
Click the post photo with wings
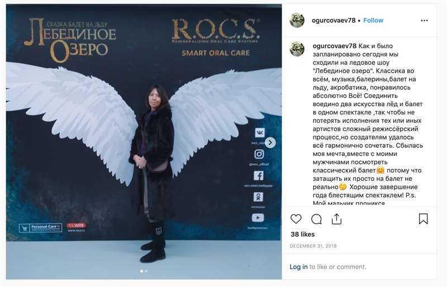coord(144,142)
